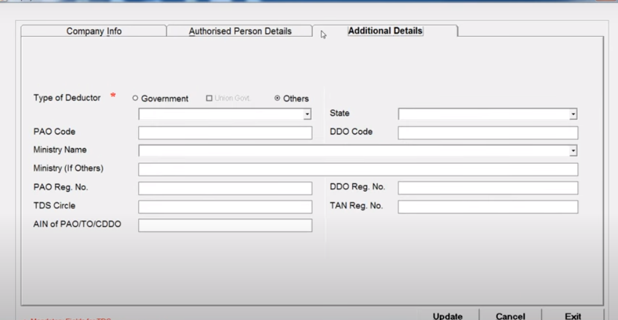
Task: Select the PAO Reg. No. input
Action: point(225,188)
